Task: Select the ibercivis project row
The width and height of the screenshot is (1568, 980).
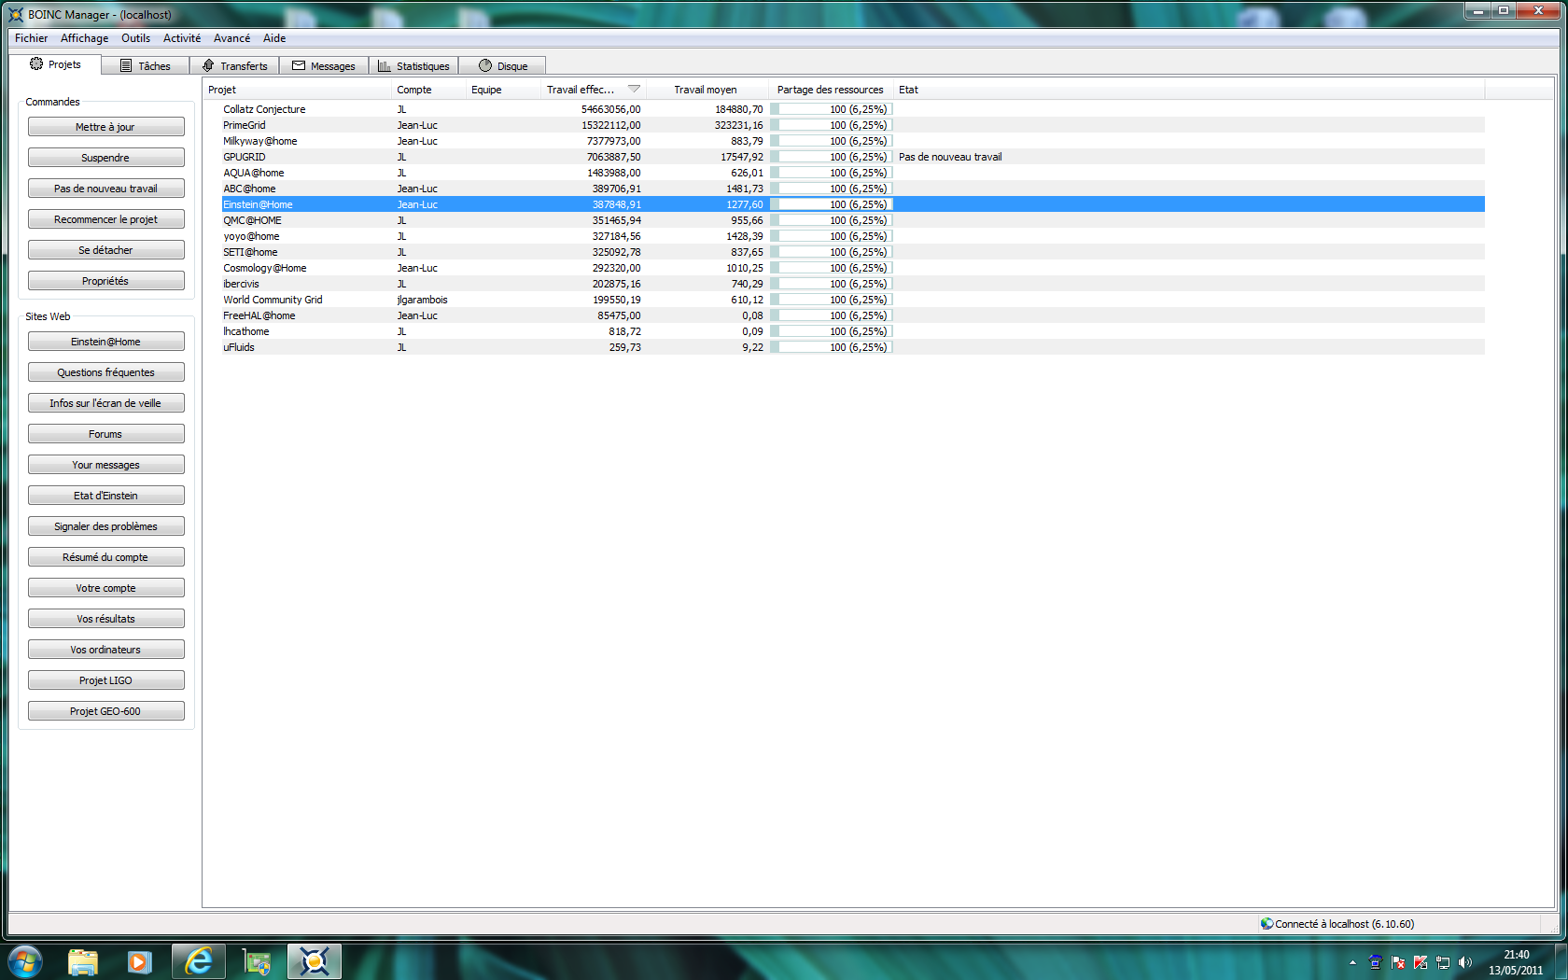Action: pyautogui.click(x=853, y=284)
